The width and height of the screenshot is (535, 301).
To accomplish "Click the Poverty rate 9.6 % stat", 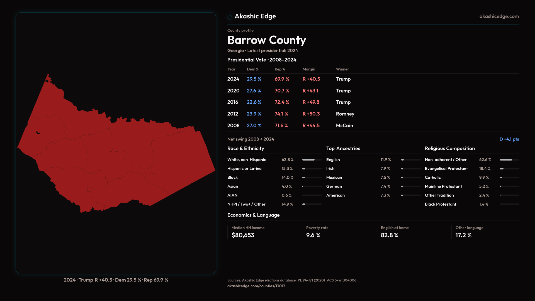I will pyautogui.click(x=313, y=235).
